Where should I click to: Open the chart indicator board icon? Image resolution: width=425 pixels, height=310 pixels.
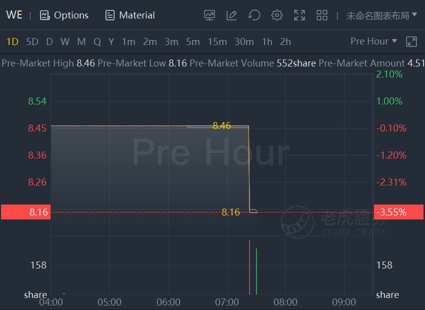[209, 15]
